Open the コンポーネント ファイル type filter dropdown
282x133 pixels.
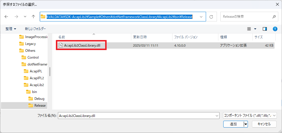(x=250, y=116)
